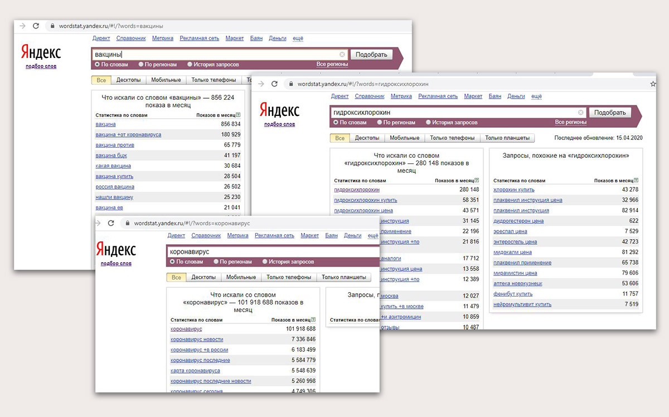Select По словам radio in вакцины window
Screen dimensions: 669x417
coord(98,65)
